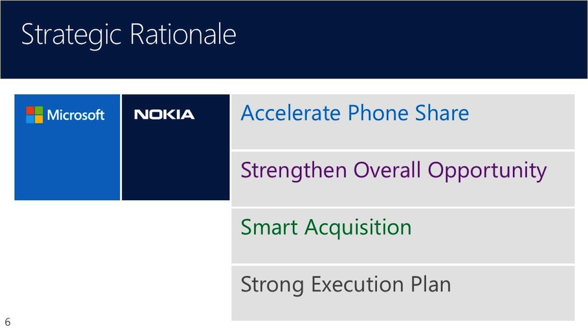Click the Microsoft four-color window logo

[x=35, y=115]
